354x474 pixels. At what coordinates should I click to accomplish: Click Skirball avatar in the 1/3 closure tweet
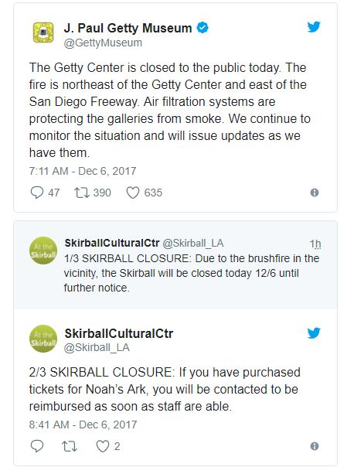43,251
